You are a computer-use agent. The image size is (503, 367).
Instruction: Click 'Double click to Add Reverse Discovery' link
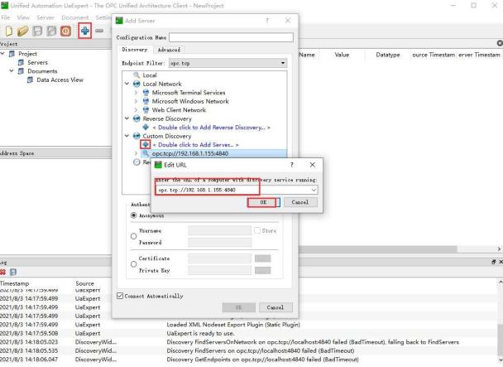pos(211,128)
